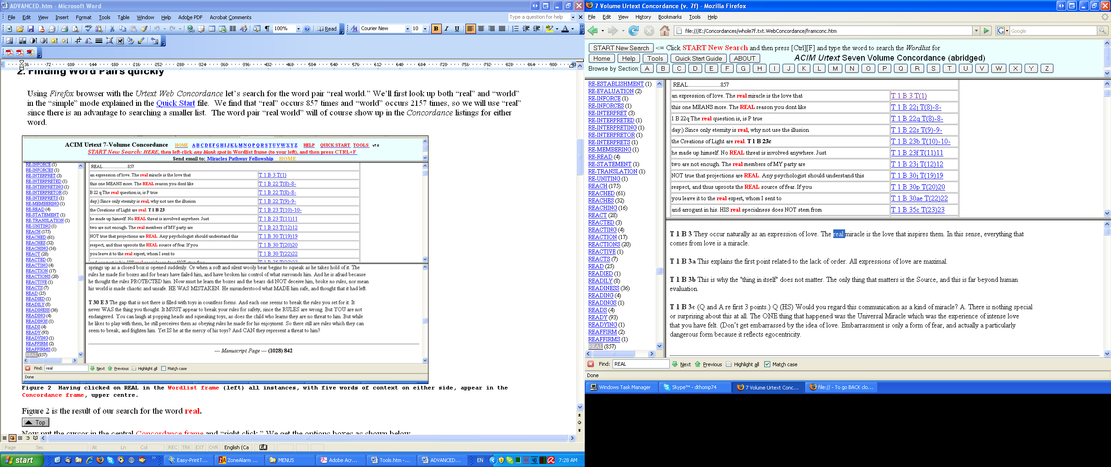The width and height of the screenshot is (1111, 467).
Task: Click Convert to Adobe PDF icon
Action: [9, 53]
